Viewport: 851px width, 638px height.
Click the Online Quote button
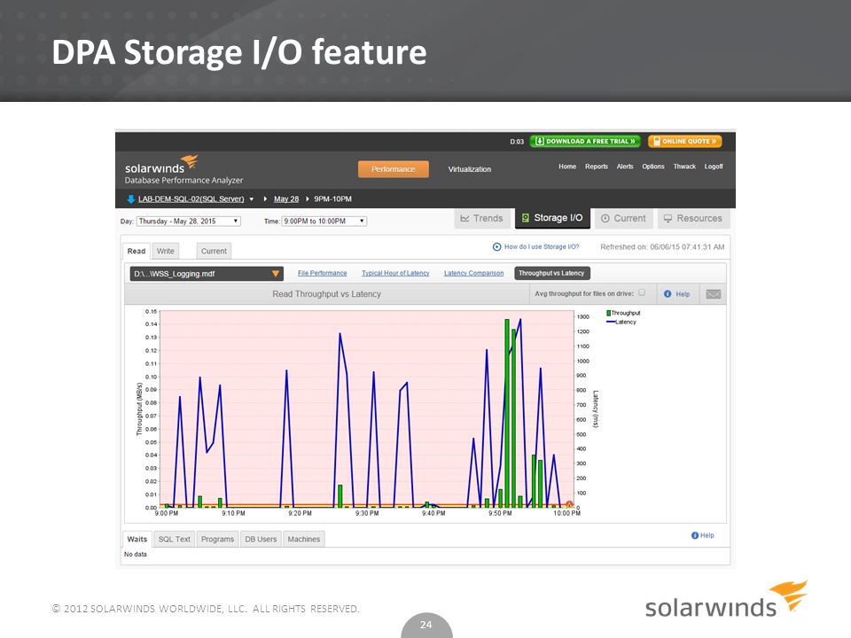coord(685,141)
